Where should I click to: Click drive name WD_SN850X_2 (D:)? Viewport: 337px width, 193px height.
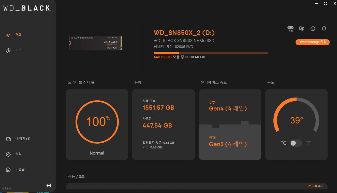(x=184, y=33)
